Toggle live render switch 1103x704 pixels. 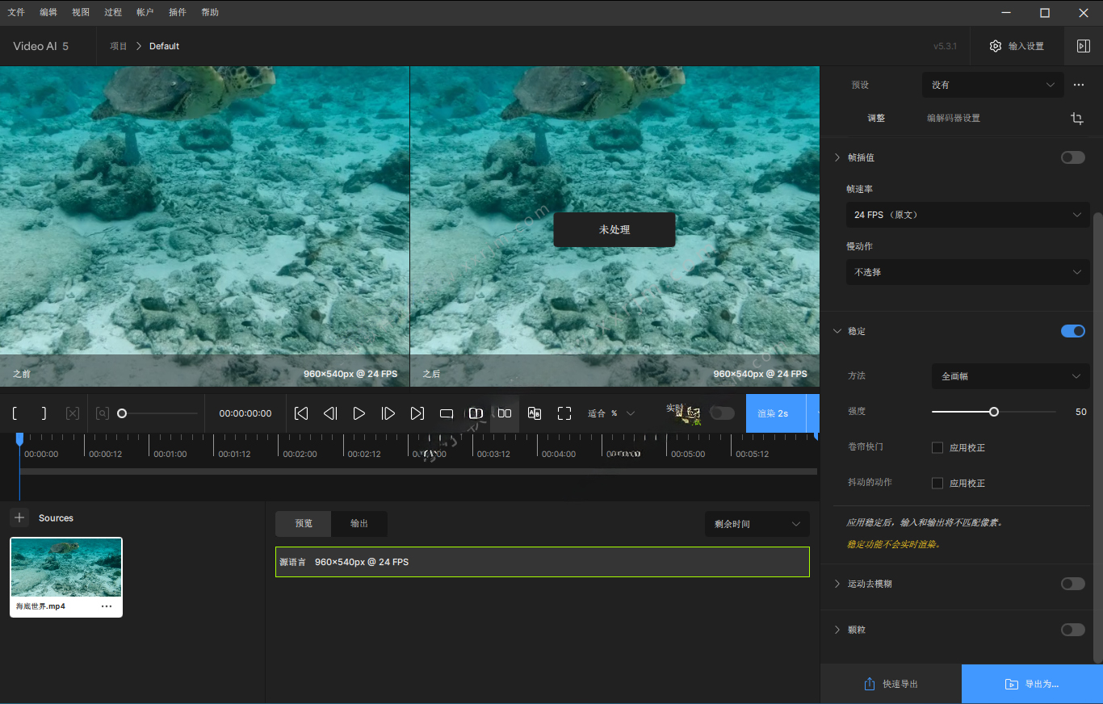click(x=723, y=413)
